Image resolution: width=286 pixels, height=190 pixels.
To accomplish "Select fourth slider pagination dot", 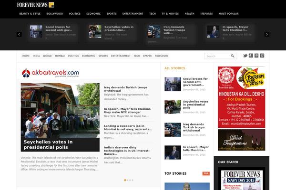I will point(133,180).
